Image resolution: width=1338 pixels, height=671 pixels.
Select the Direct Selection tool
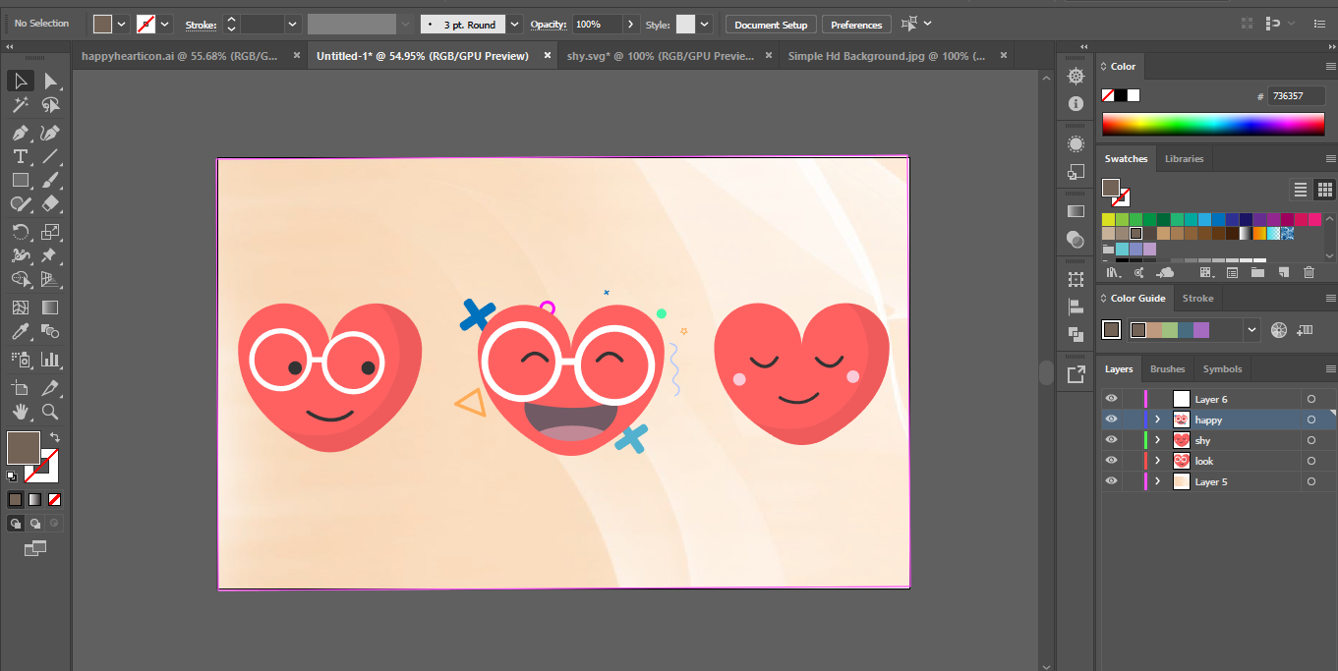pyautogui.click(x=48, y=81)
